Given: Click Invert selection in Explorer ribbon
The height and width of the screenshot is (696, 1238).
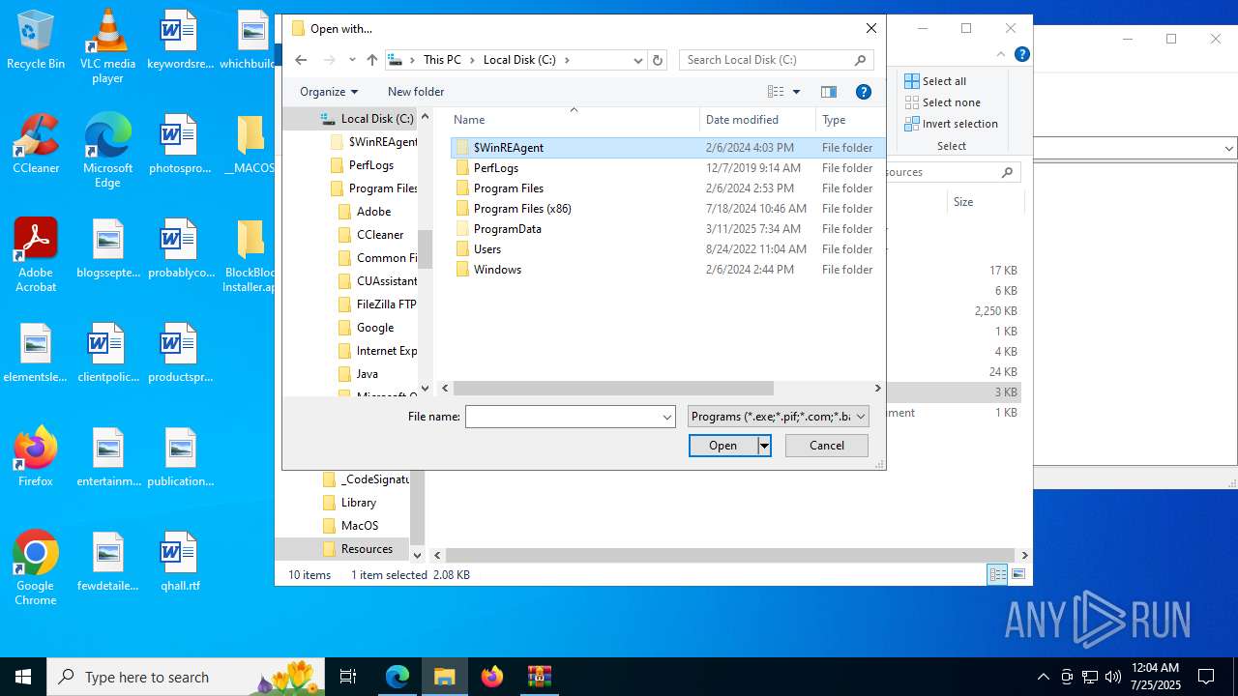Looking at the screenshot, I should [952, 124].
